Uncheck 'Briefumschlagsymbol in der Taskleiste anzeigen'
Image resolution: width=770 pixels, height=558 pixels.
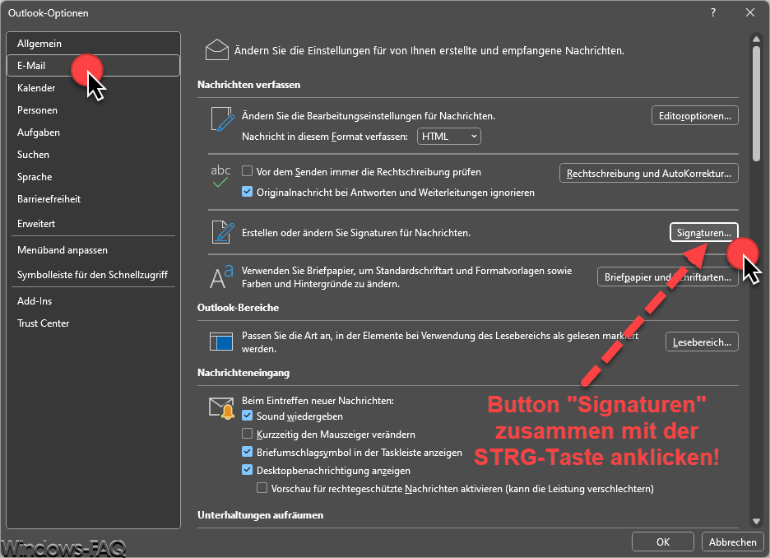[248, 452]
